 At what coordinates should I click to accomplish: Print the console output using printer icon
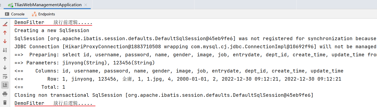click(x=5, y=94)
